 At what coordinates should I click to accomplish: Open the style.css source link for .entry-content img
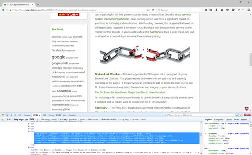(238, 124)
